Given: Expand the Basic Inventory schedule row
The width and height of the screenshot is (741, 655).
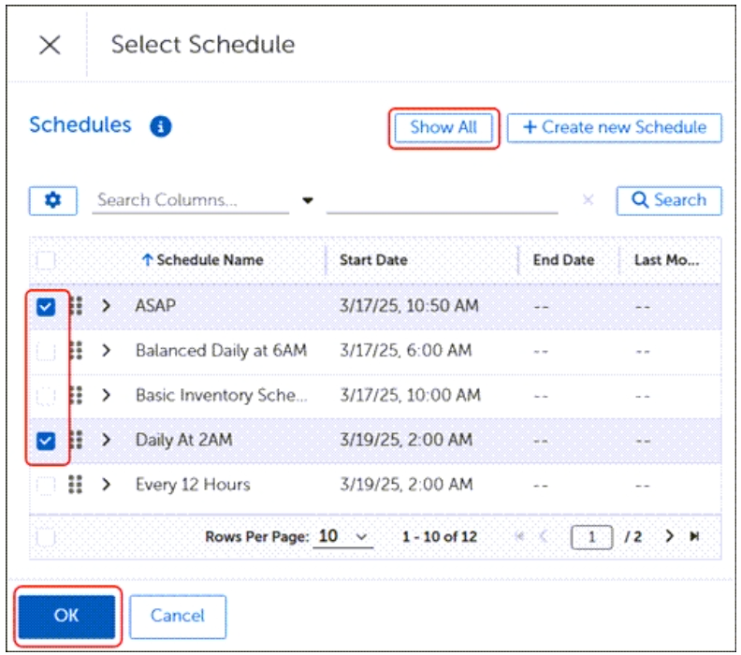Looking at the screenshot, I should pos(106,395).
